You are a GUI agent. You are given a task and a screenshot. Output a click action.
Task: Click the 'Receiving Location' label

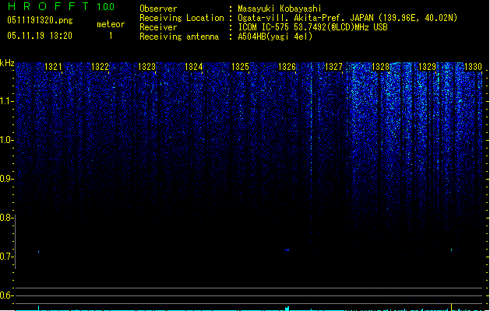click(x=182, y=18)
